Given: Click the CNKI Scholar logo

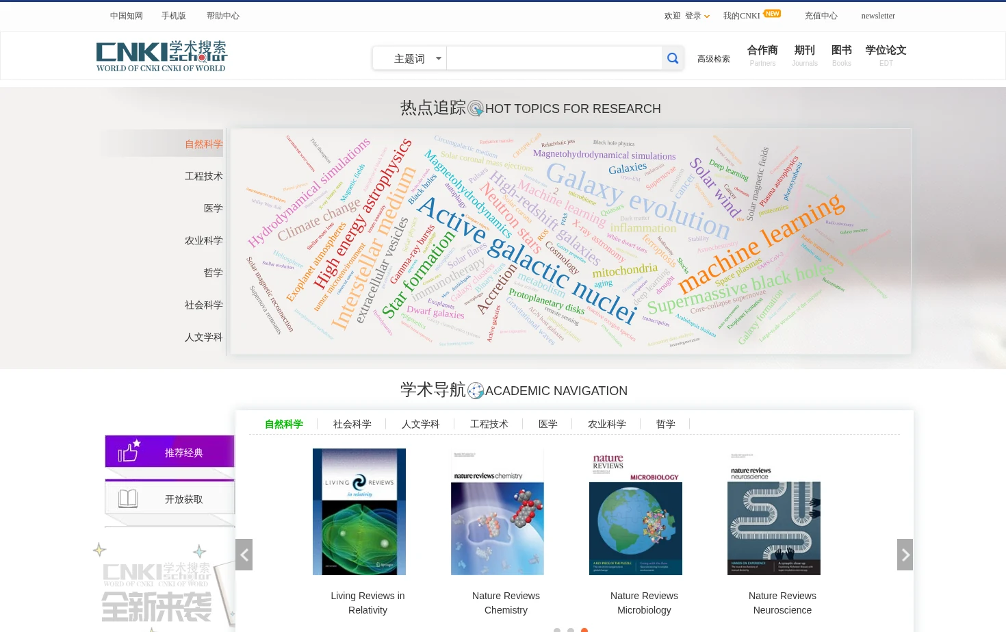Looking at the screenshot, I should point(162,56).
